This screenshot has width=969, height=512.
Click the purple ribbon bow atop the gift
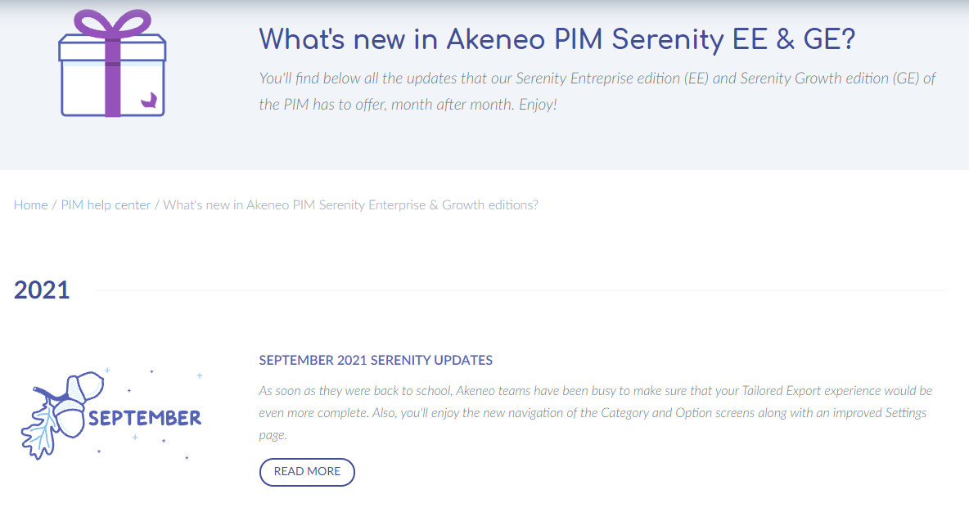tap(112, 24)
